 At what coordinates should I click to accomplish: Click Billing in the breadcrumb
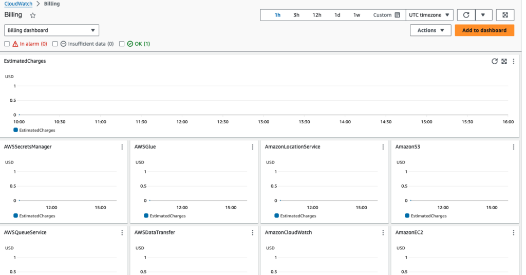click(x=52, y=4)
